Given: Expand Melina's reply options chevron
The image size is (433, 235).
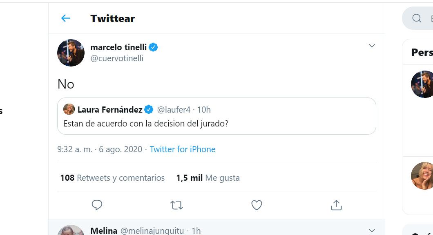Looking at the screenshot, I should pos(372,230).
